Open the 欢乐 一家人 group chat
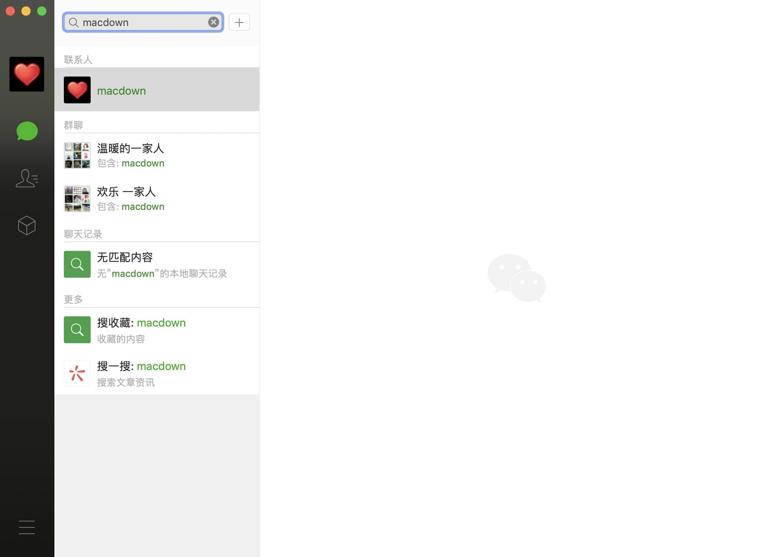 (x=157, y=198)
